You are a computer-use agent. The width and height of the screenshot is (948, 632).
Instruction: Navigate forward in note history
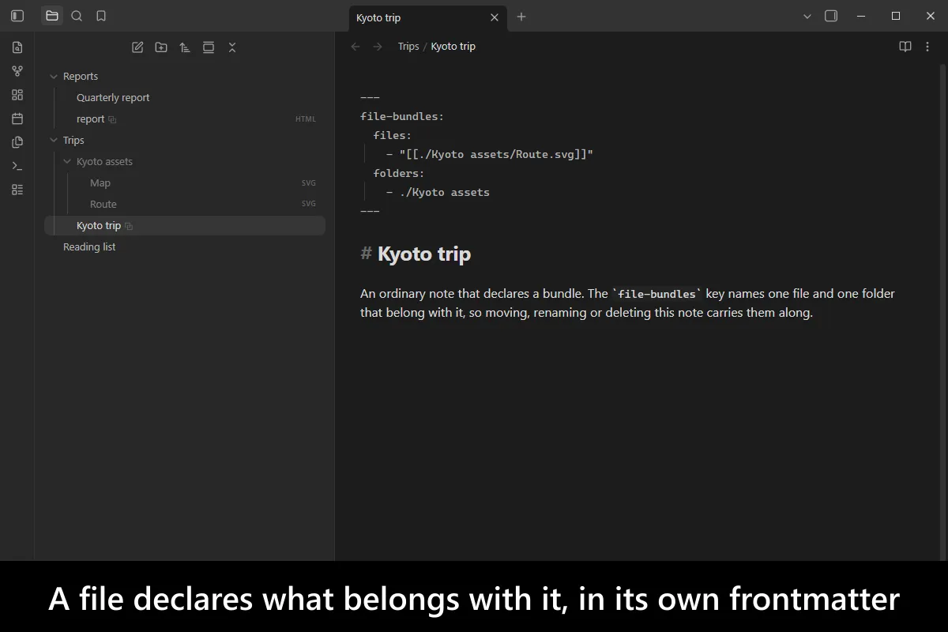(378, 47)
